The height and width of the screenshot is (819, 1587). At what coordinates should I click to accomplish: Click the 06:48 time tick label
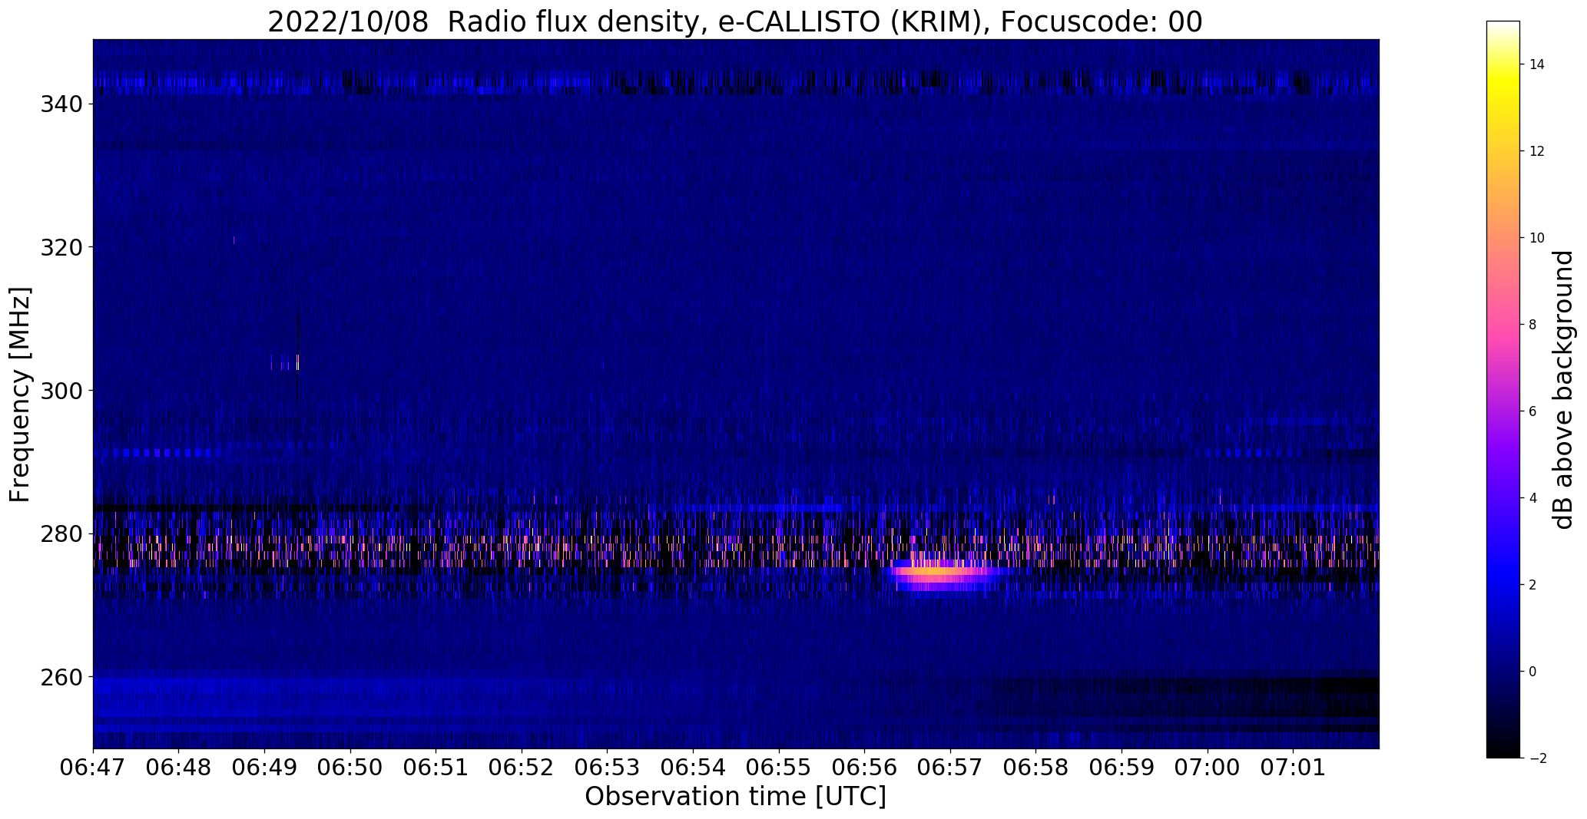click(x=179, y=768)
